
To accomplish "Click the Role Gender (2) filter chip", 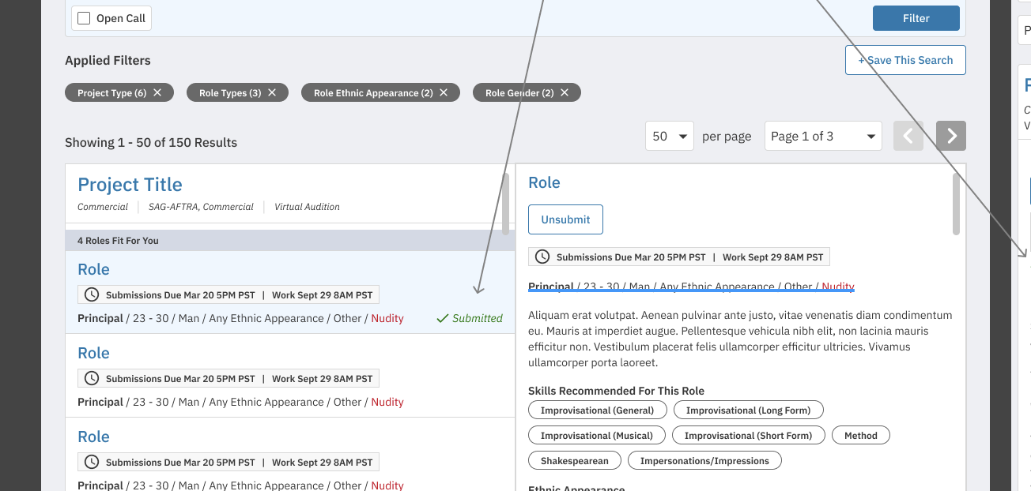I will [527, 92].
